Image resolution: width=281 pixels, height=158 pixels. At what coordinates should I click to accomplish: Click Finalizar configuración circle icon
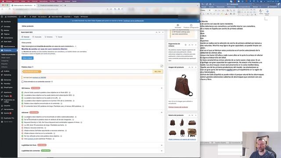pos(191,25)
